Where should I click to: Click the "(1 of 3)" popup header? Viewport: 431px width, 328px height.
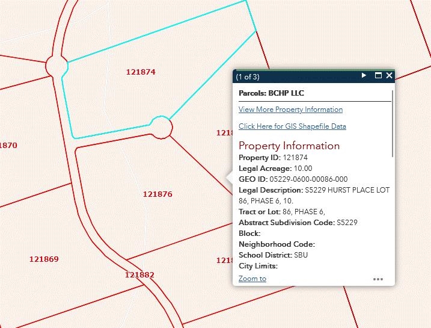point(248,76)
